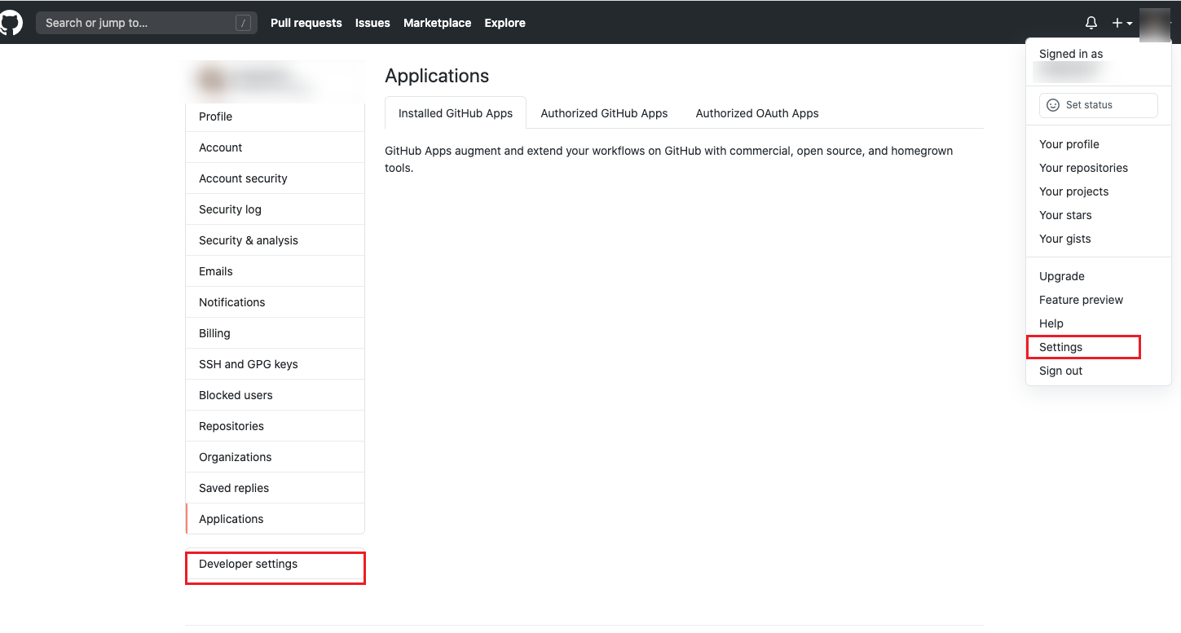Screen dimensions: 1181x633
Task: Open the plus create-new dropdown
Action: [x=1122, y=23]
